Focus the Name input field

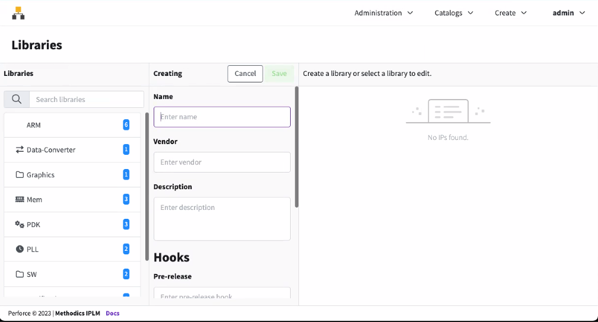coord(222,117)
